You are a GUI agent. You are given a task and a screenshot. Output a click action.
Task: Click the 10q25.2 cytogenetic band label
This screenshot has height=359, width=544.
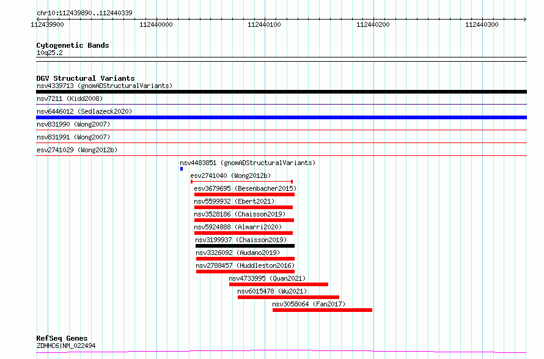click(50, 53)
